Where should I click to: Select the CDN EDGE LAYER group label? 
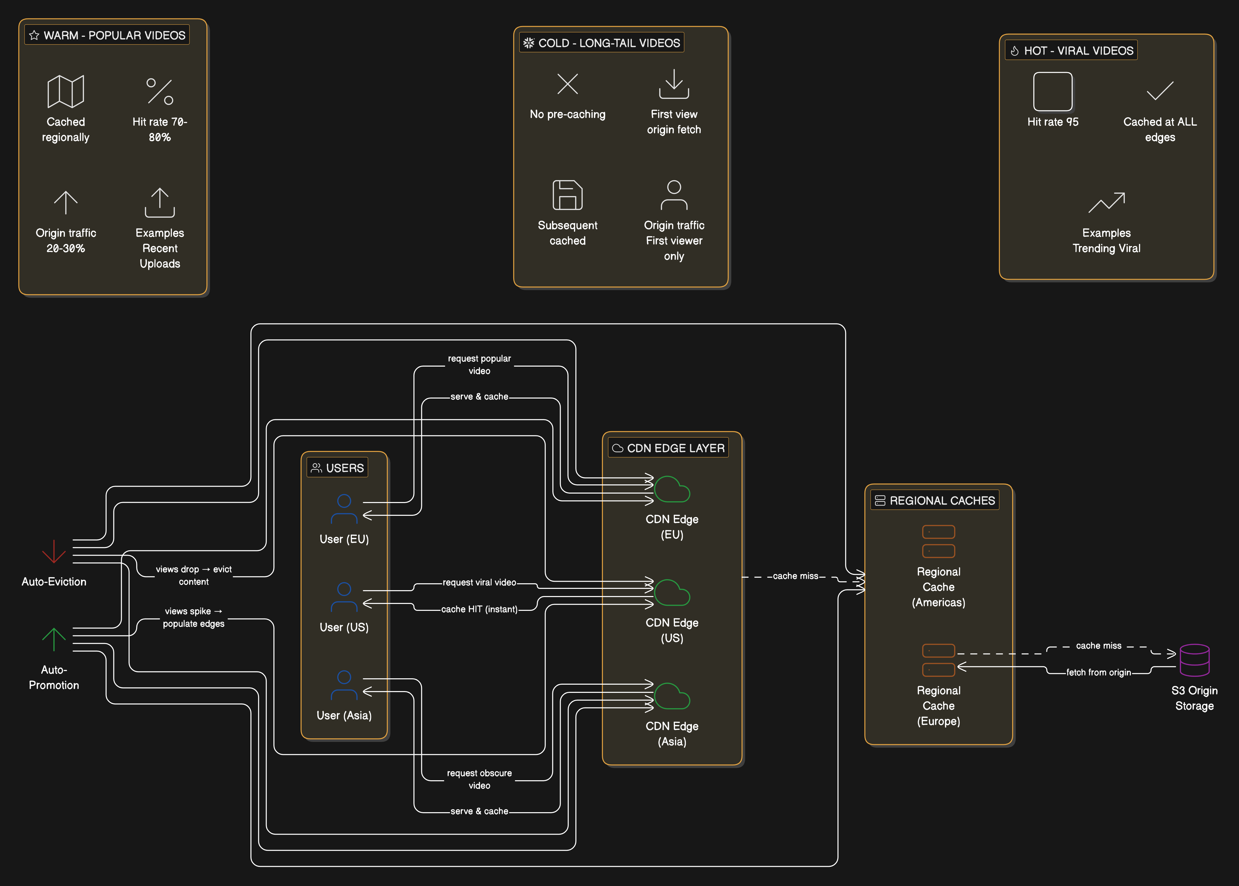tap(668, 447)
